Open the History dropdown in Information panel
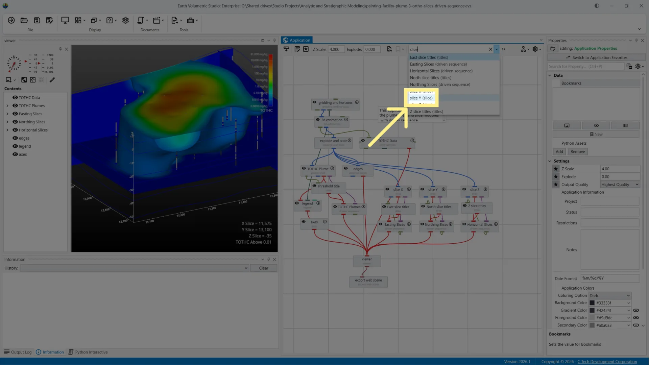 coord(135,268)
